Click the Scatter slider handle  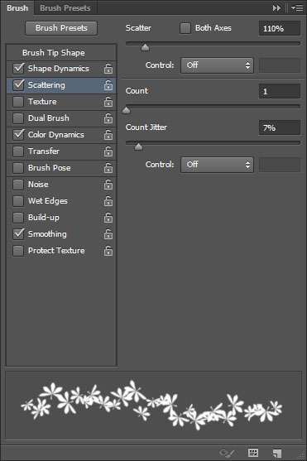(x=145, y=47)
